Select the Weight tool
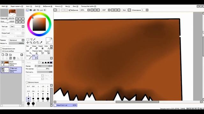Viewport: 204px width, 114px height. (x=41, y=47)
